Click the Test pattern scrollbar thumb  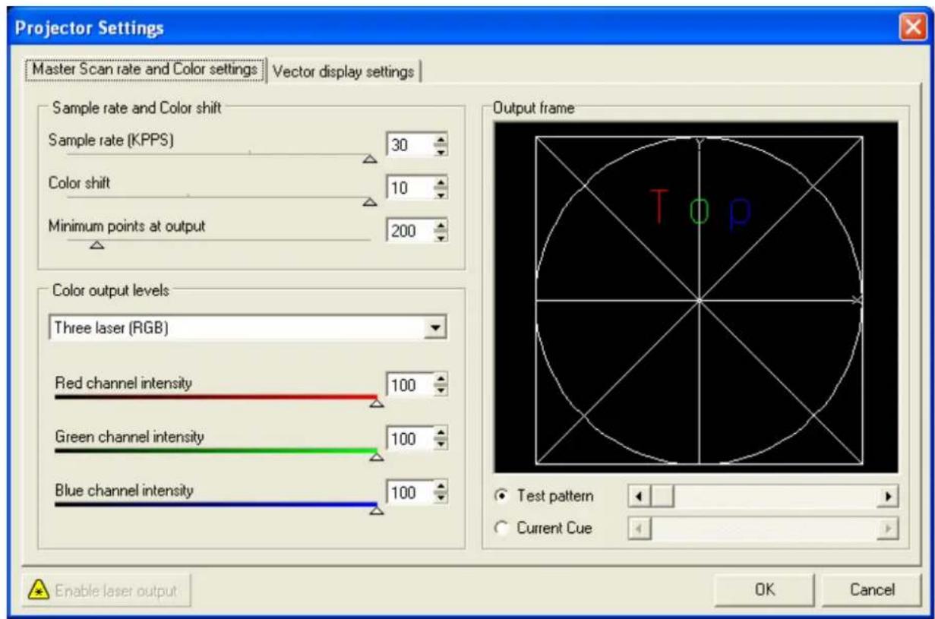661,496
